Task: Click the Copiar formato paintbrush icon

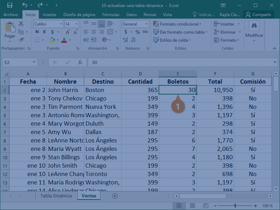Action: click(x=22, y=40)
